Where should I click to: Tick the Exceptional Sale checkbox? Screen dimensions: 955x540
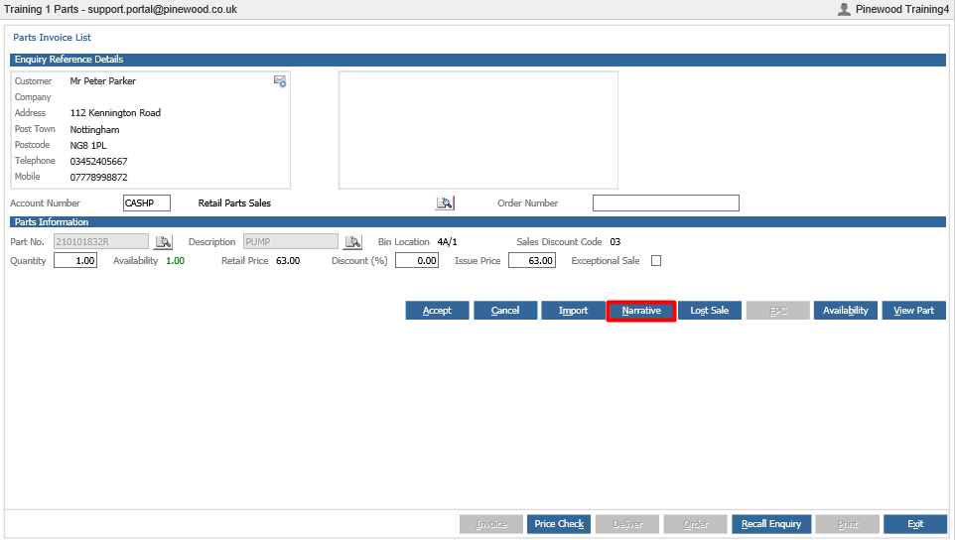656,260
